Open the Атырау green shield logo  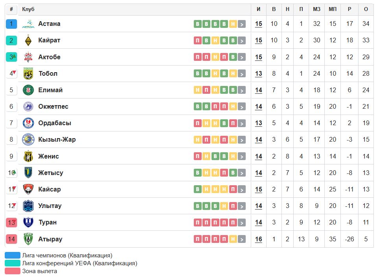28,239
